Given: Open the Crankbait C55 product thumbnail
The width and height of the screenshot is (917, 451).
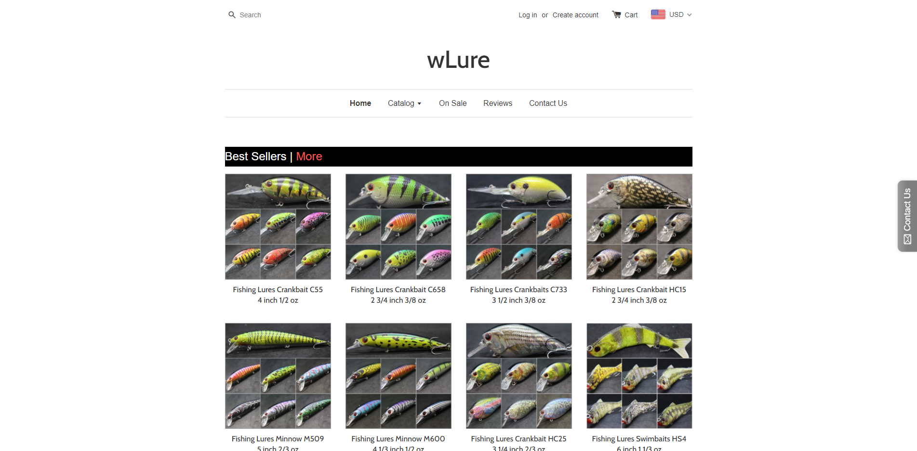Looking at the screenshot, I should [x=278, y=227].
